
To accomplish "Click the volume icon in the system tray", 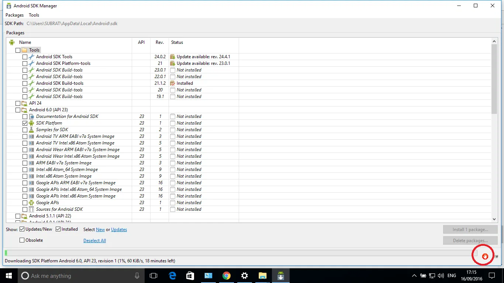I will [x=441, y=276].
